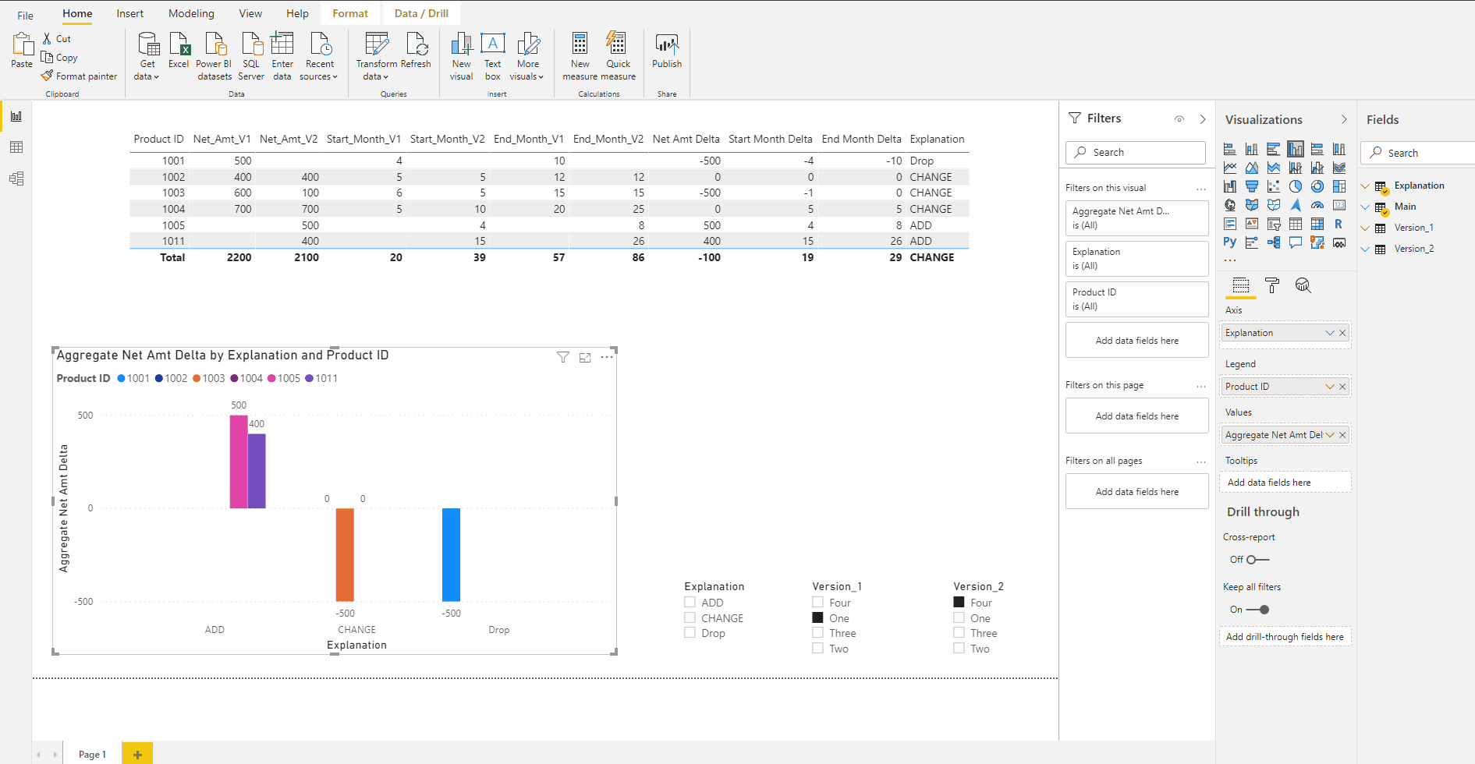Collapse the Filters pane chevron
Screen dimensions: 1475x764
click(x=1203, y=119)
